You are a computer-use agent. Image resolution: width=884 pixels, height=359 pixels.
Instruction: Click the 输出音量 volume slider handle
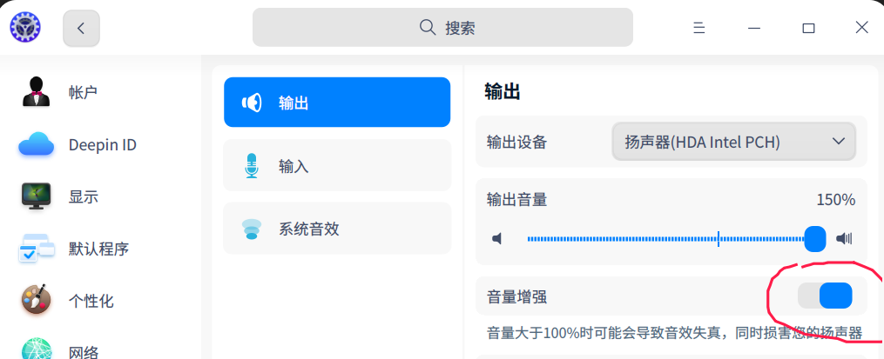pos(815,238)
